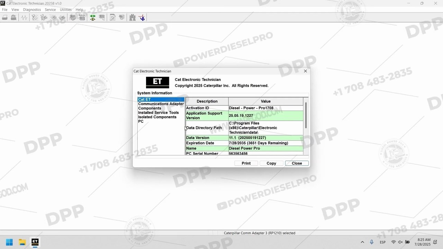The width and height of the screenshot is (443, 249).
Task: Click the binoculars Find icon
Action: point(133,17)
